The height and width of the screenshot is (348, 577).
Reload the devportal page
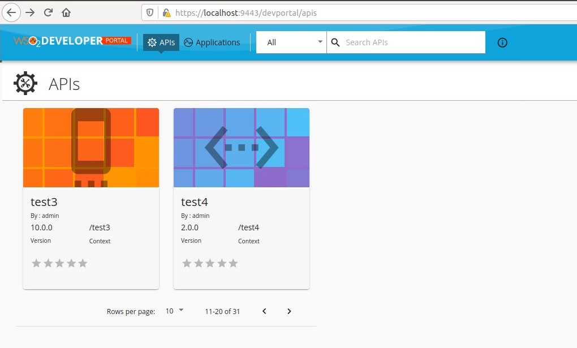tap(48, 12)
